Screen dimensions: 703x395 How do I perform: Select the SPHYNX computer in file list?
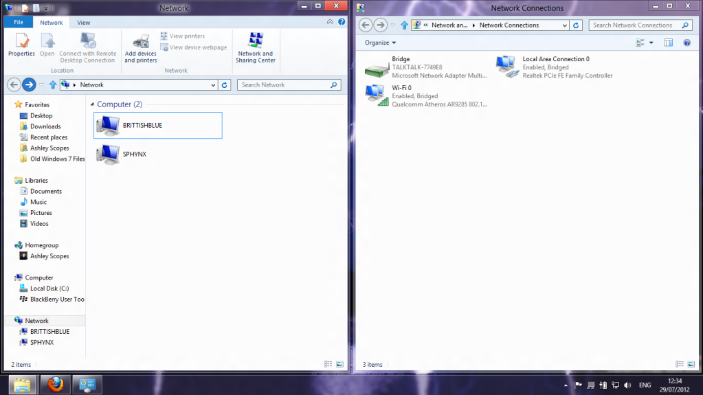click(x=108, y=155)
